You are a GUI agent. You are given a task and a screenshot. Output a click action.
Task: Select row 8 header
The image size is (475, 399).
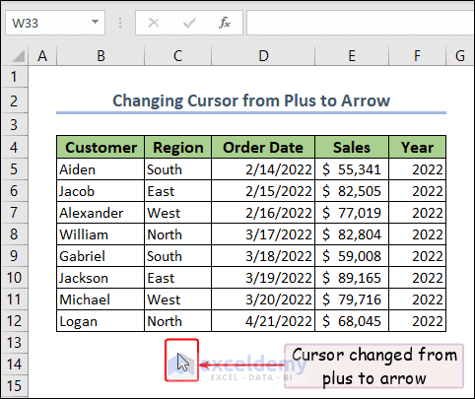pyautogui.click(x=14, y=233)
